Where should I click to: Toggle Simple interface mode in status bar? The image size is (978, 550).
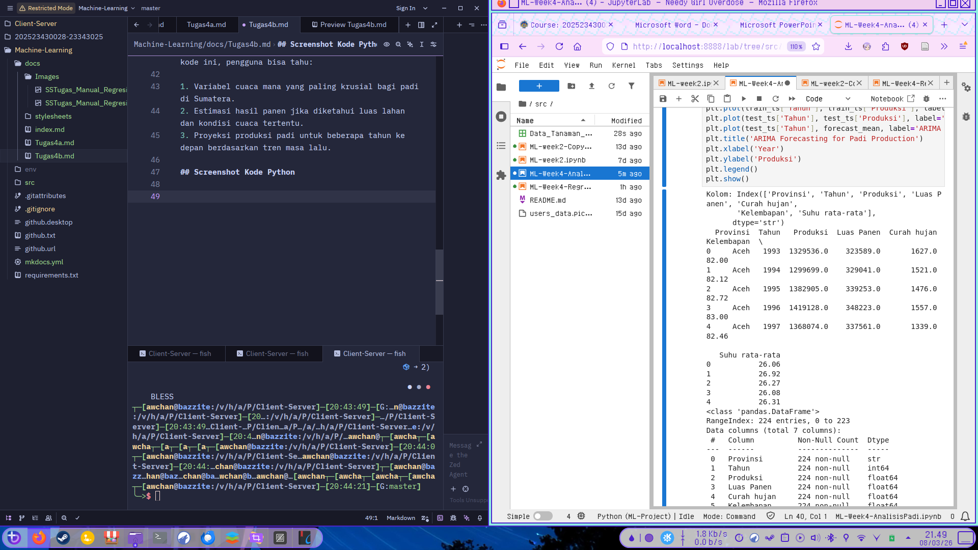click(x=543, y=516)
